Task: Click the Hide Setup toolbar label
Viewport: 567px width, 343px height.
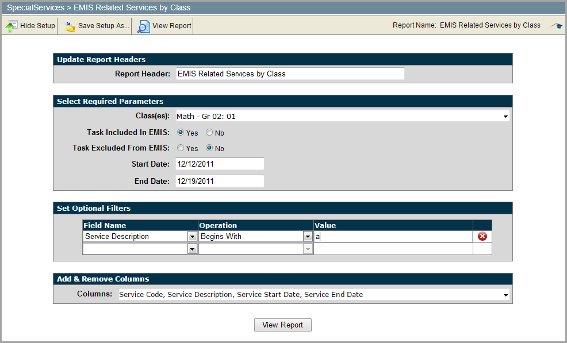Action: 37,26
